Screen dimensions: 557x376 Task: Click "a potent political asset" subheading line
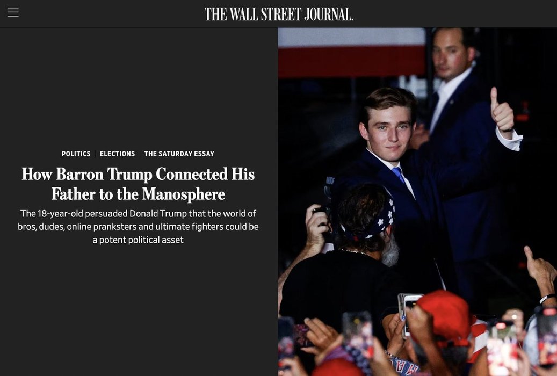pos(138,240)
